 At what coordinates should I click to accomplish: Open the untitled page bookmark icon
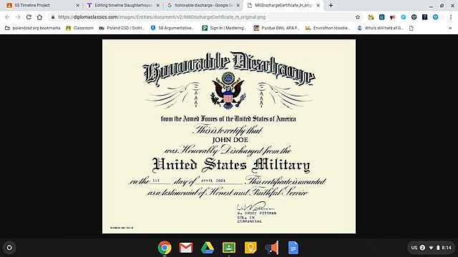click(411, 28)
